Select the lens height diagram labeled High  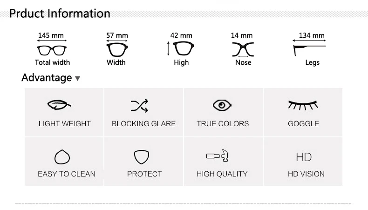[x=183, y=48]
